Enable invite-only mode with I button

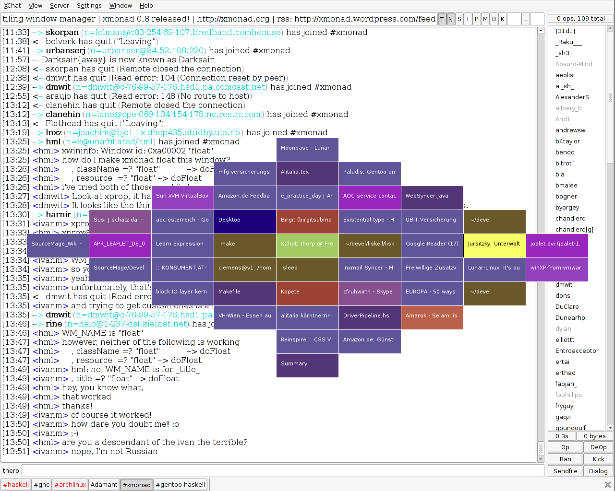pos(468,19)
